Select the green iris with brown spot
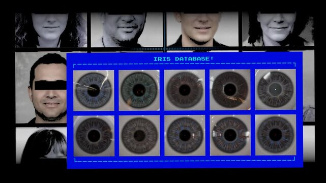The width and height of the screenshot is (326, 183). 139,90
